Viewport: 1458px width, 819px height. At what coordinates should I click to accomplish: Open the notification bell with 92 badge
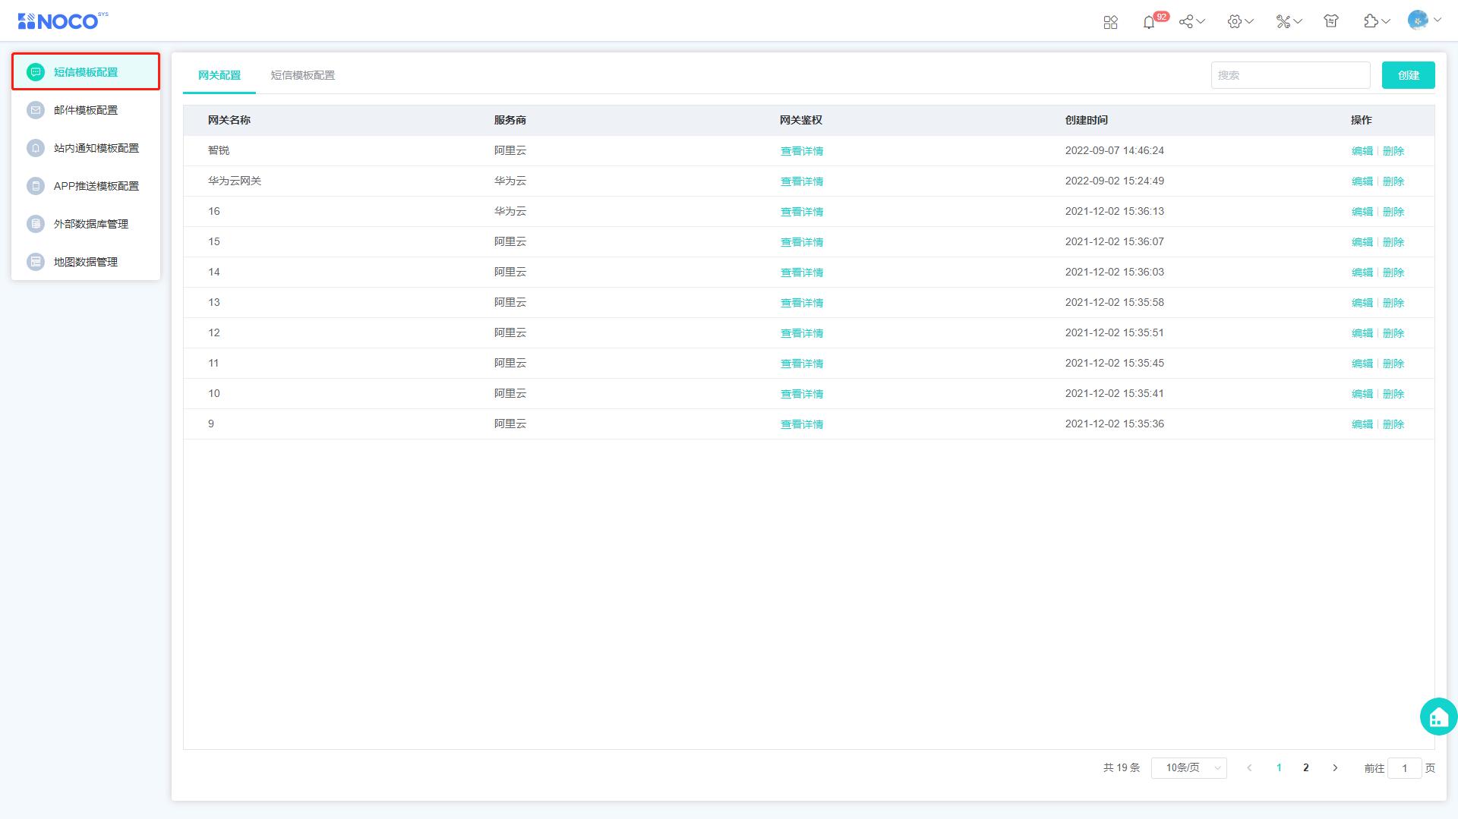1148,22
